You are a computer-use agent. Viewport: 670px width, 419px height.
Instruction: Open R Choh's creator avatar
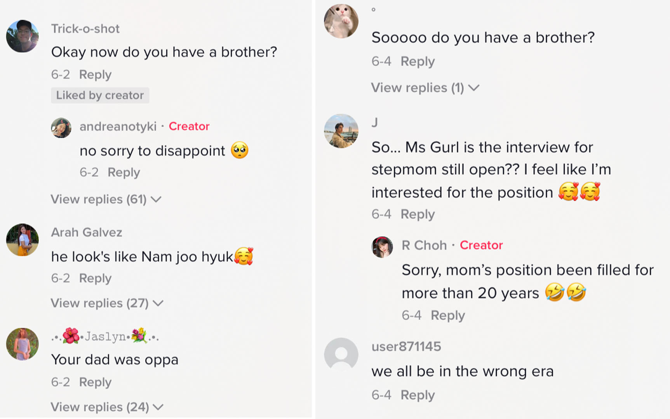[382, 247]
